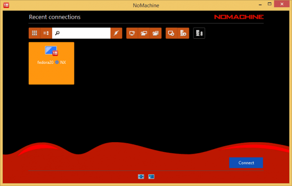The height and width of the screenshot is (186, 292).
Task: Click the 'Recent connections' heading
Action: pos(55,17)
